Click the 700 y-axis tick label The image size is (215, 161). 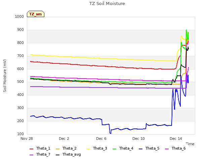tap(20, 56)
